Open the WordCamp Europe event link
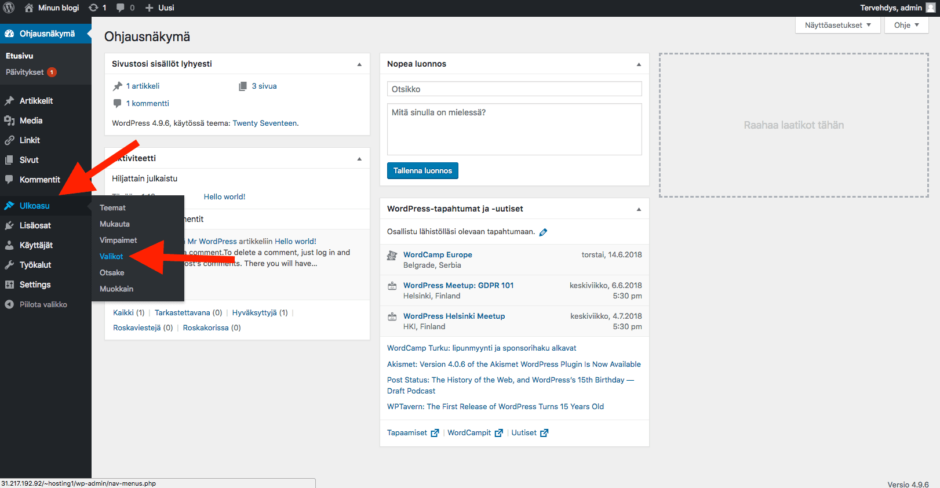 438,254
